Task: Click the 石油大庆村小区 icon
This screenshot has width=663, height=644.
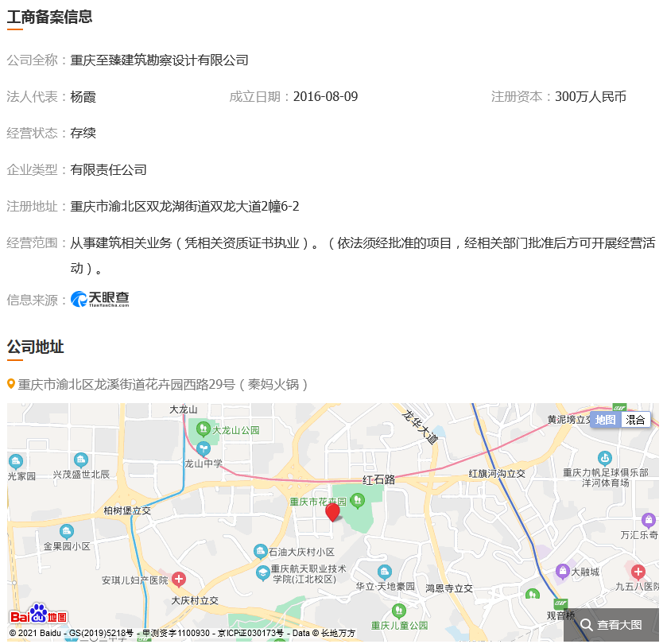Action: point(260,552)
